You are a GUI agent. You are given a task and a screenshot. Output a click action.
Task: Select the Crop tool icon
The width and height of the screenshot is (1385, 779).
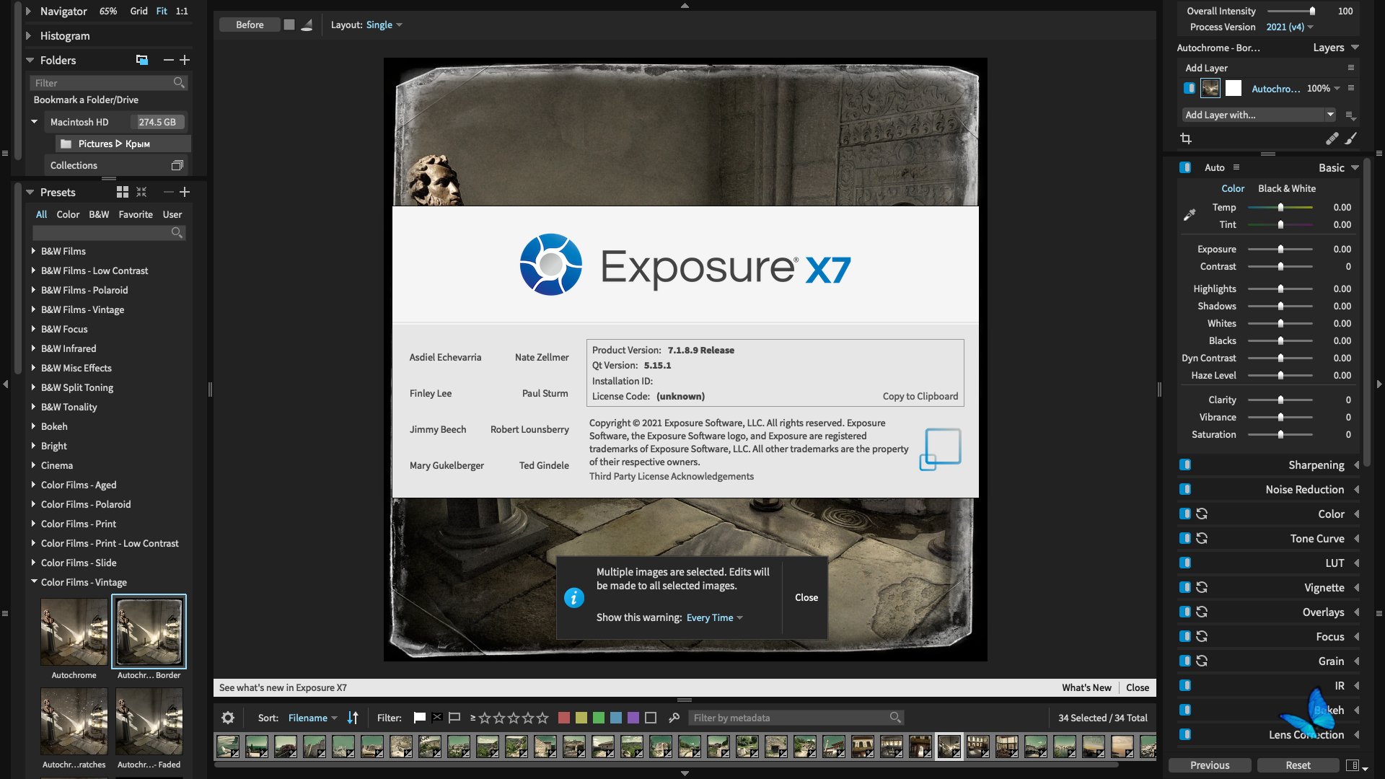click(1186, 138)
